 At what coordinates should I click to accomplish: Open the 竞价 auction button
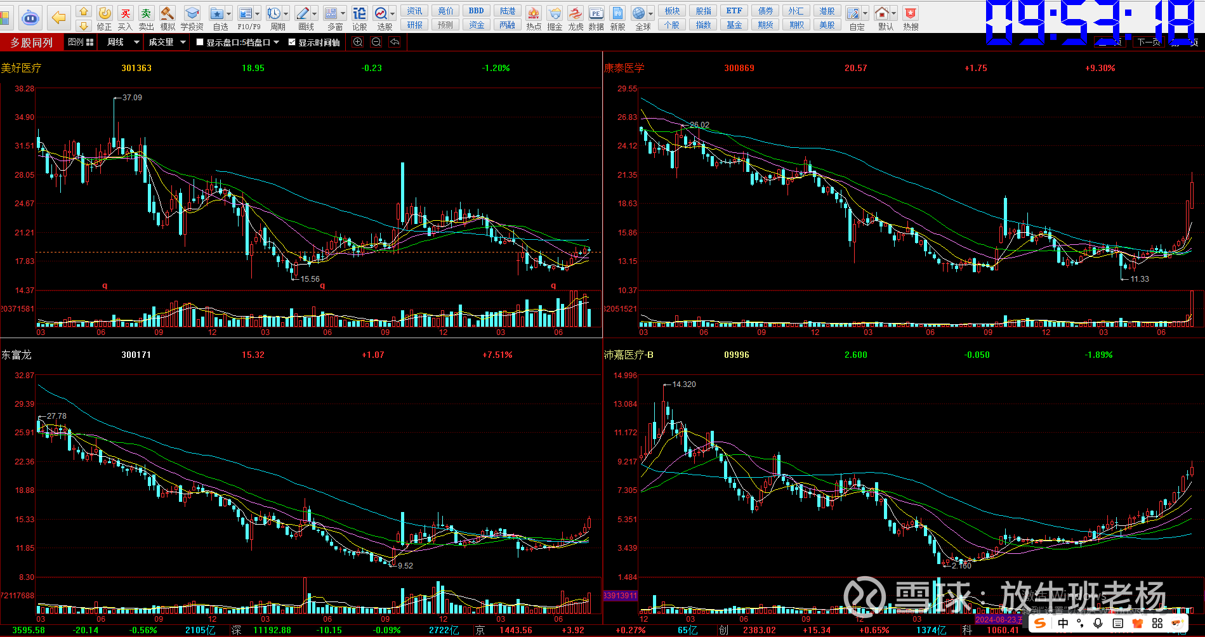[446, 11]
